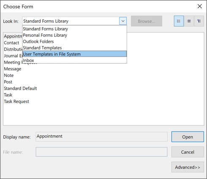The image size is (207, 179).
Task: Select the Standard Default form
Action: [x=20, y=88]
